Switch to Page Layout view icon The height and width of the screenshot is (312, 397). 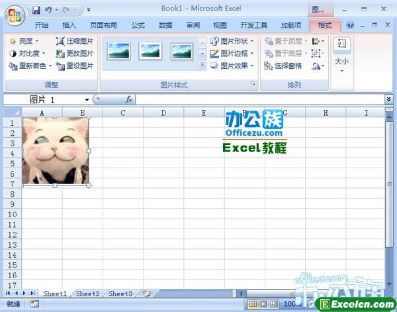click(x=263, y=303)
